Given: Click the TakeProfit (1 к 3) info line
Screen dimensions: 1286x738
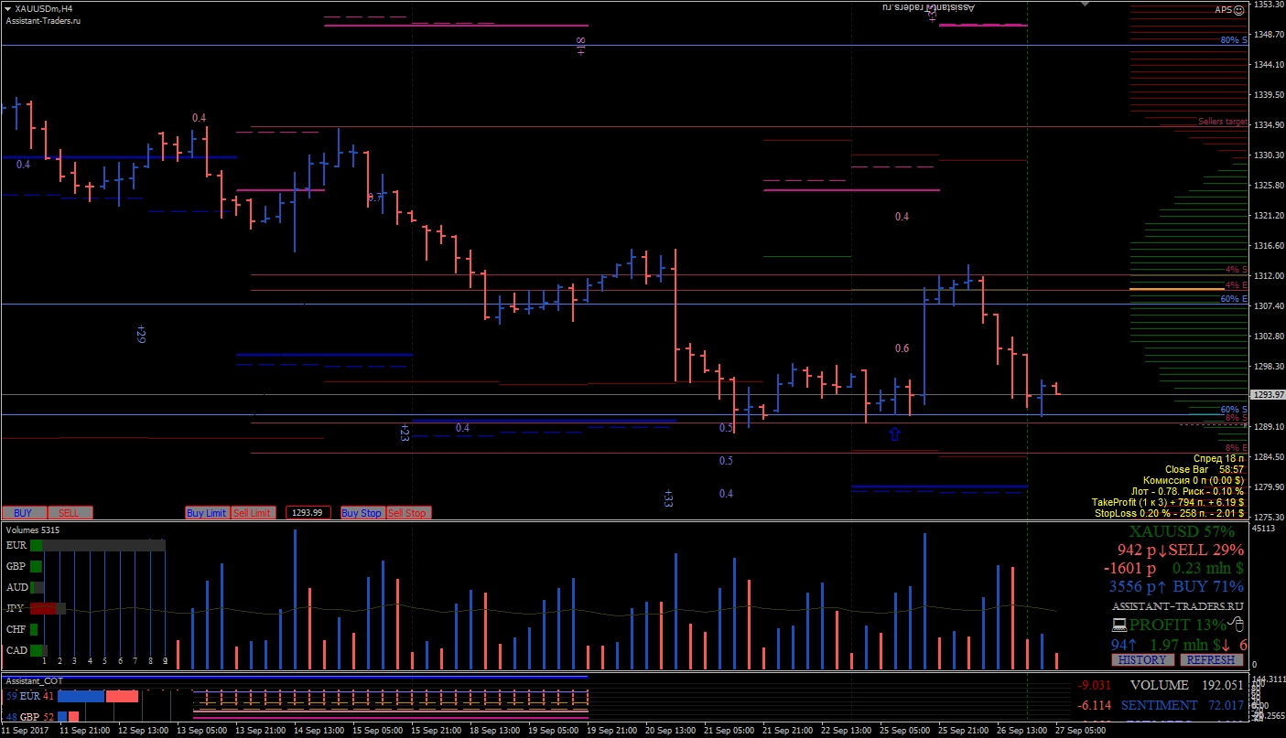Looking at the screenshot, I should pos(1167,502).
